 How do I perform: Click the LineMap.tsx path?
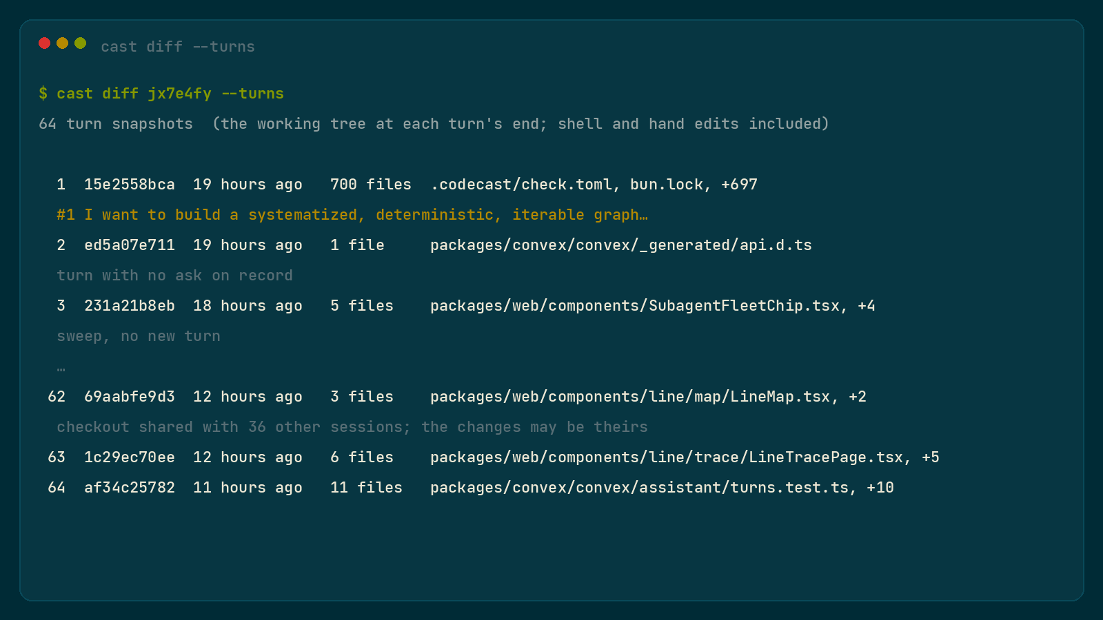[x=648, y=397]
